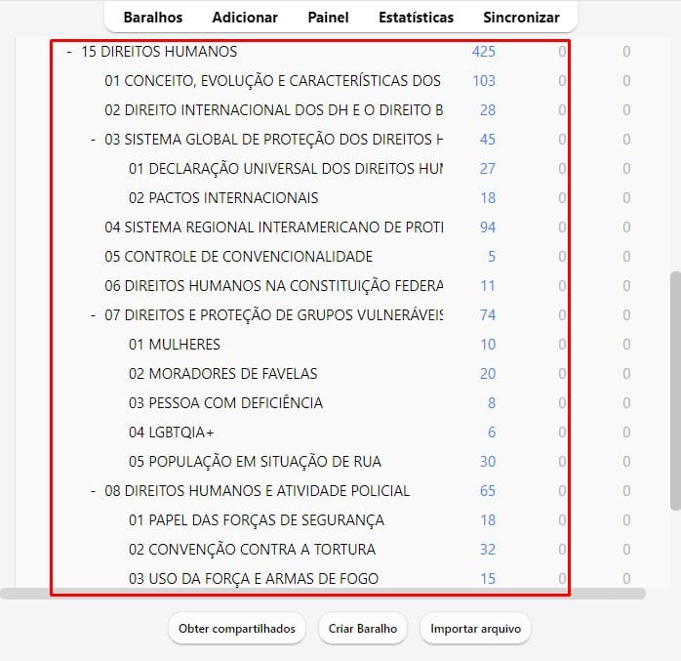Open 03 PESSOA COM DEFICIÊNCIA deck
Viewport: 681px width, 661px height.
coord(225,403)
